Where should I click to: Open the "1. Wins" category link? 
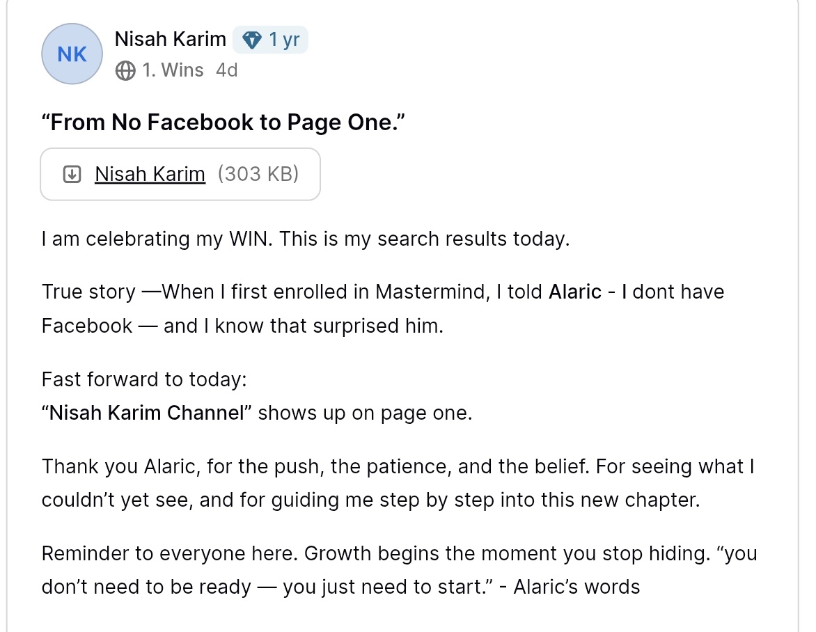[x=173, y=70]
